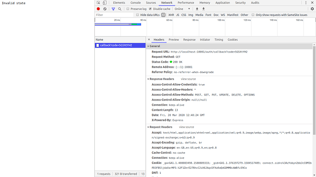
Task: Show the Response detail tab
Action: pos(189,40)
